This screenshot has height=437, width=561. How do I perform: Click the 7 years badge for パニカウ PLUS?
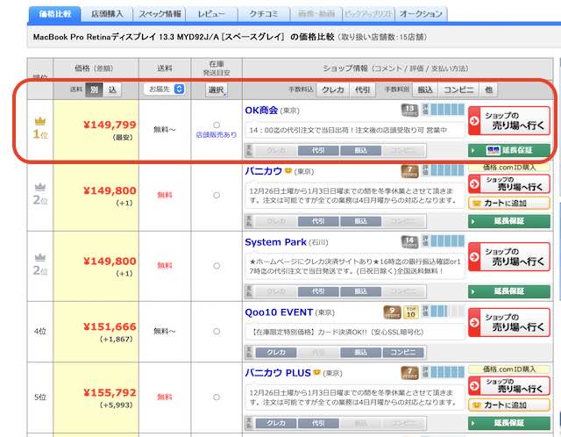409,373
